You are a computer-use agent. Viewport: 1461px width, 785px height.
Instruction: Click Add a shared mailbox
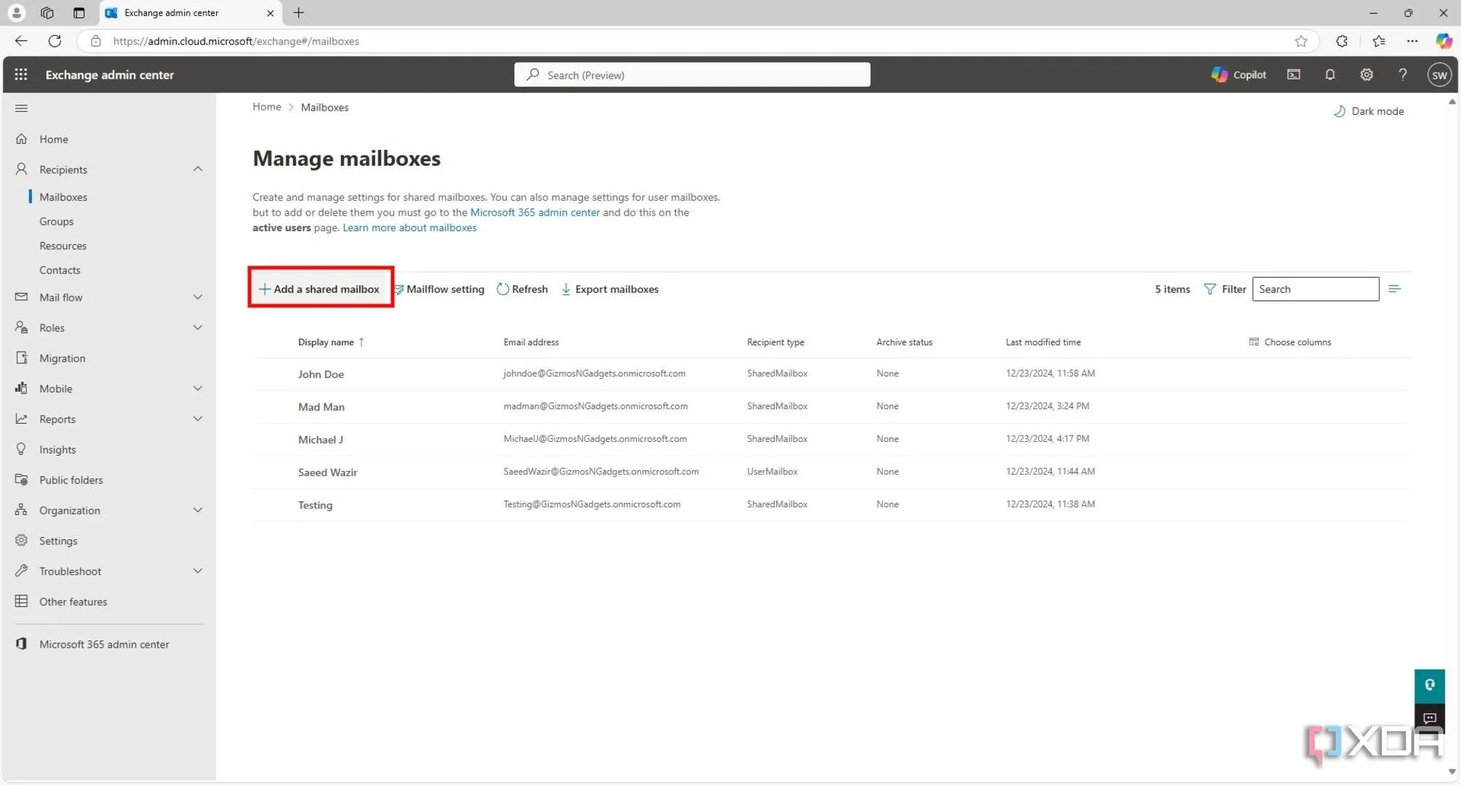pyautogui.click(x=319, y=289)
